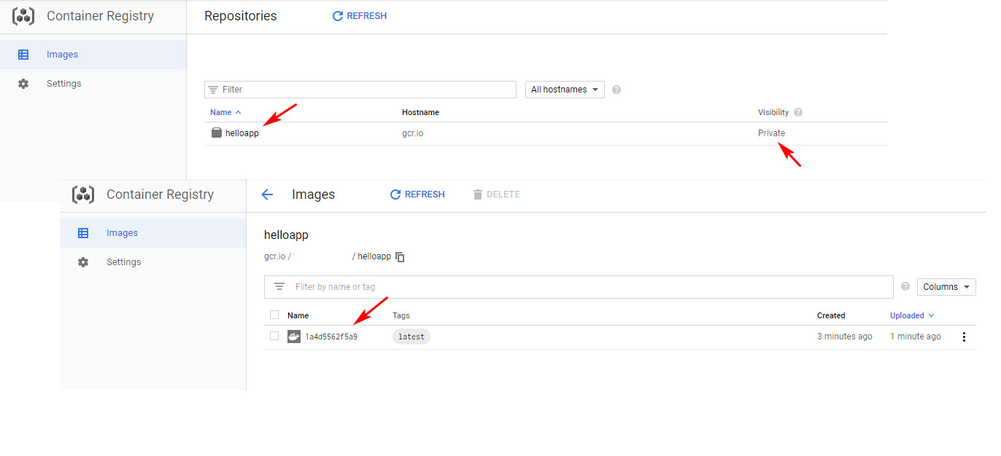
Task: Click the Hostname column header
Action: (x=420, y=112)
